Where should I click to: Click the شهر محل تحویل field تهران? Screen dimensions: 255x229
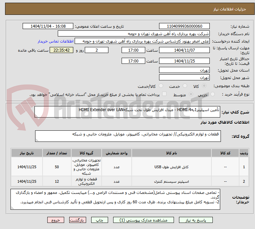(184, 78)
